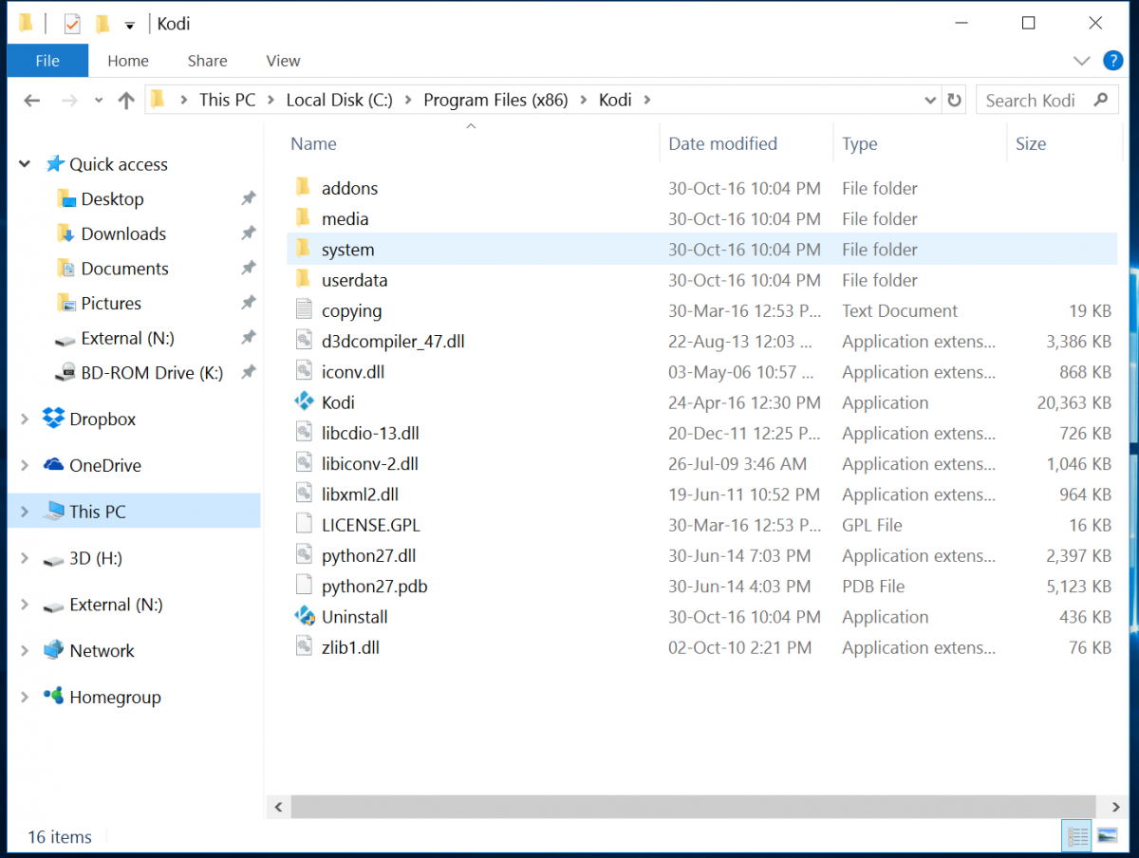Switch to the Share ribbon tab
This screenshot has height=858, width=1139.
pyautogui.click(x=207, y=61)
